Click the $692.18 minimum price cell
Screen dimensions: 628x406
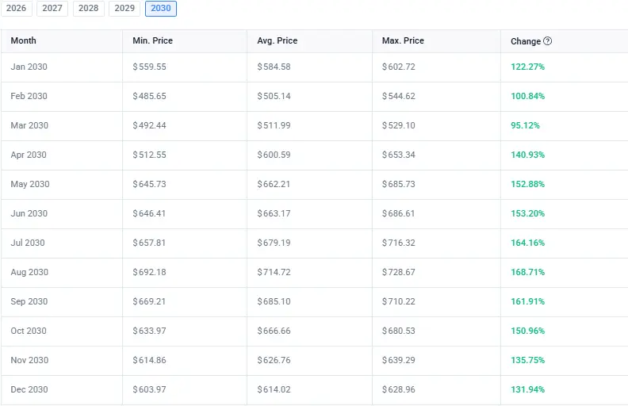click(x=149, y=272)
